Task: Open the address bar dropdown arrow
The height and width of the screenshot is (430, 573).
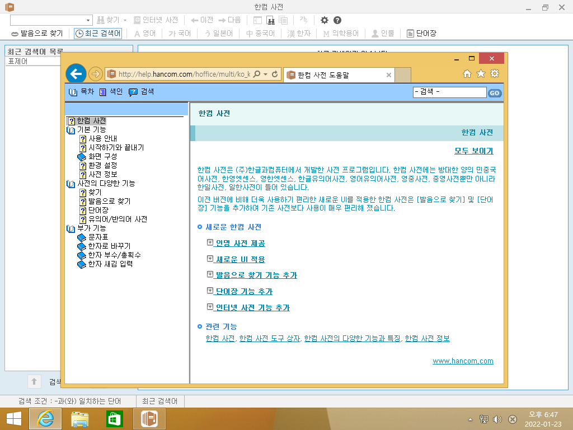Action: pyautogui.click(x=266, y=74)
